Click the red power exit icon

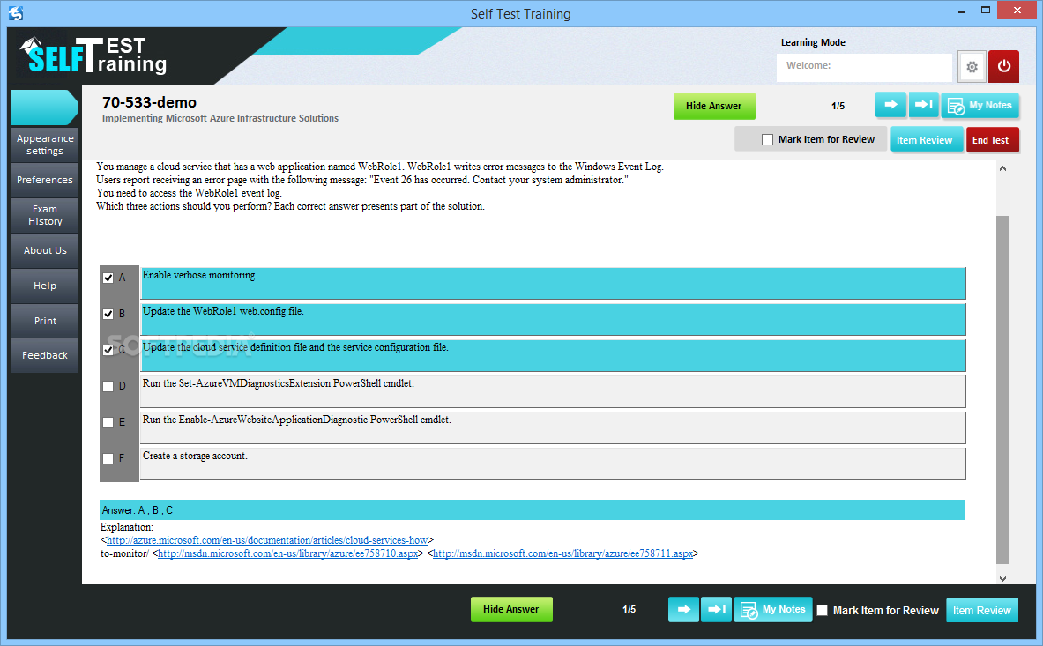click(x=1003, y=66)
